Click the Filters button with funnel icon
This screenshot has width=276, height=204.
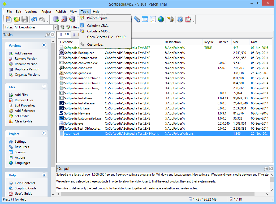(72, 27)
